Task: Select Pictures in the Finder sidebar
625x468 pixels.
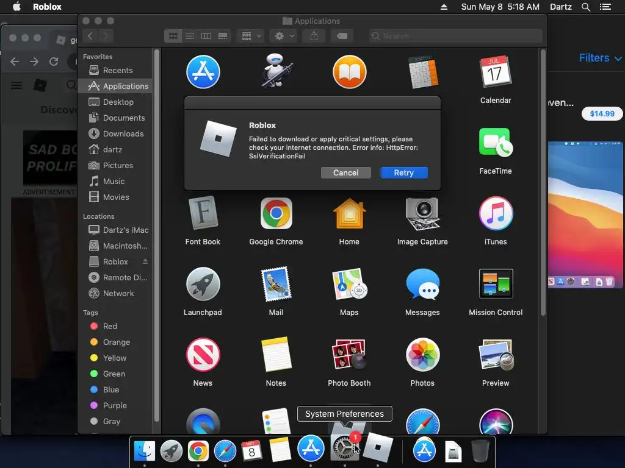Action: [x=115, y=166]
